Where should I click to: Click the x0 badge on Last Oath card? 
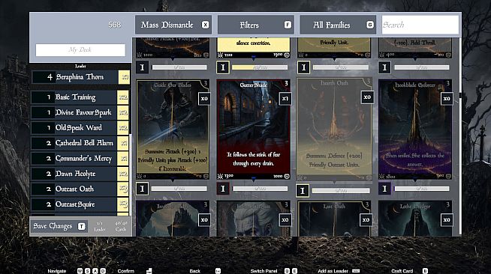366,219
